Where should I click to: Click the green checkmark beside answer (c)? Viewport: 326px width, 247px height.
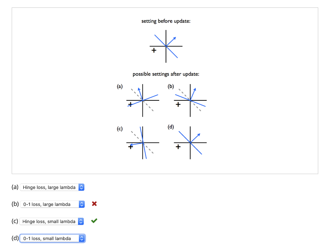pos(94,221)
